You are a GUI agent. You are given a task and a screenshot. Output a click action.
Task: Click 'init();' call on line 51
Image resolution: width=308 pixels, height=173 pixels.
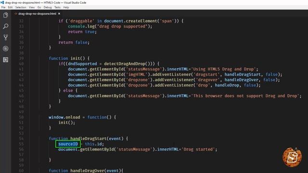coord(67,123)
